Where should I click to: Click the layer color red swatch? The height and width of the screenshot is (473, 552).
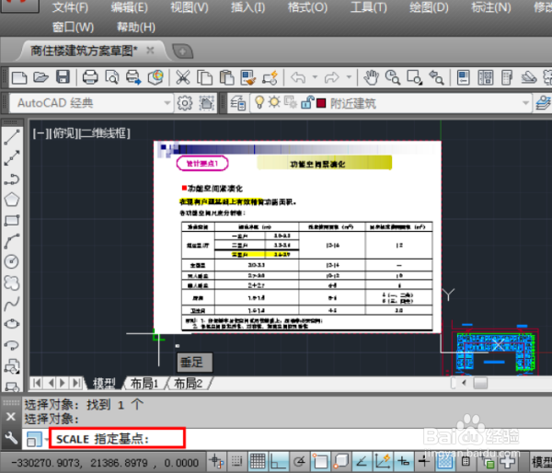pyautogui.click(x=321, y=103)
